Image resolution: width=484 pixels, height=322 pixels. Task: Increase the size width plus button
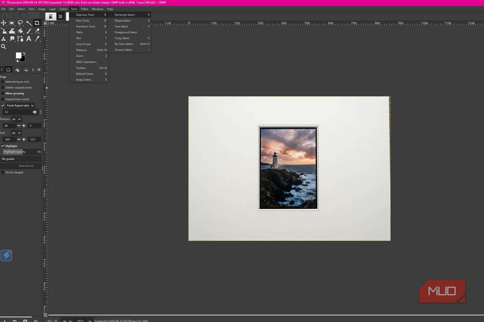(x=24, y=139)
